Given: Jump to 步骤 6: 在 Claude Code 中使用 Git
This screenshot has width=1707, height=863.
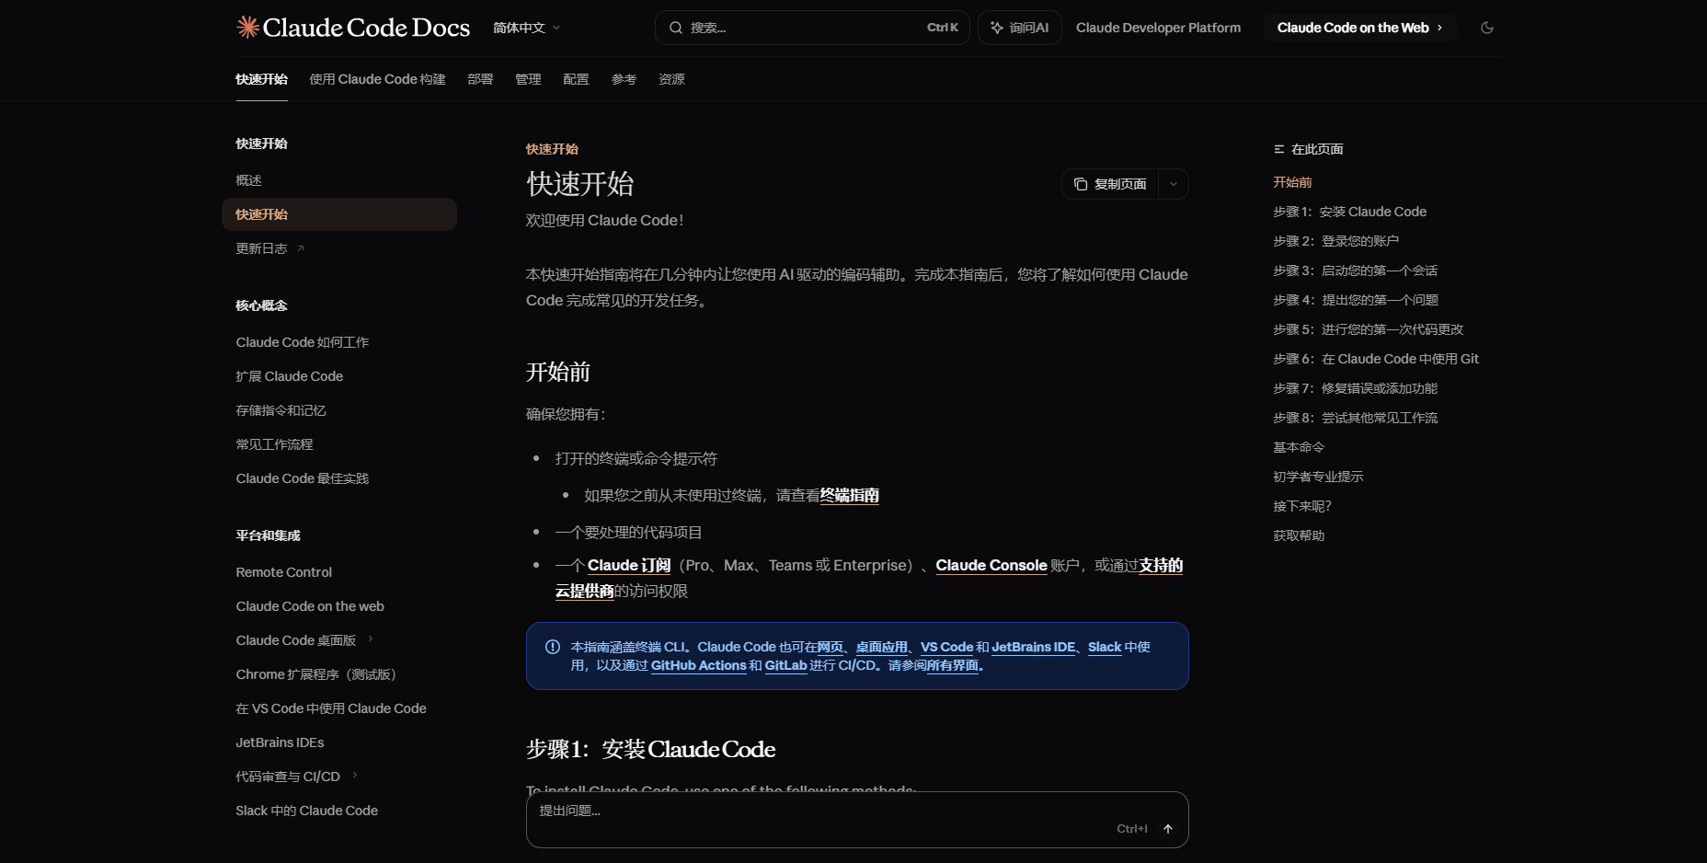Looking at the screenshot, I should tap(1376, 359).
